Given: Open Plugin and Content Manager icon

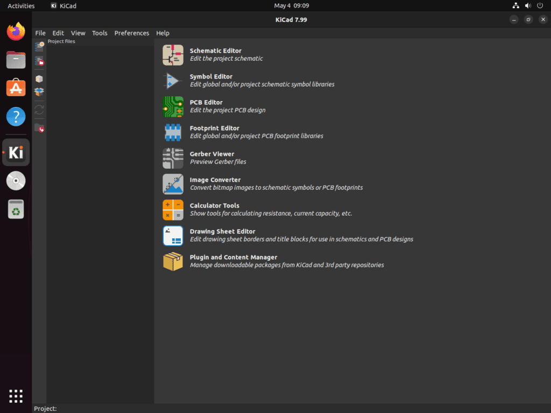Looking at the screenshot, I should tap(173, 261).
